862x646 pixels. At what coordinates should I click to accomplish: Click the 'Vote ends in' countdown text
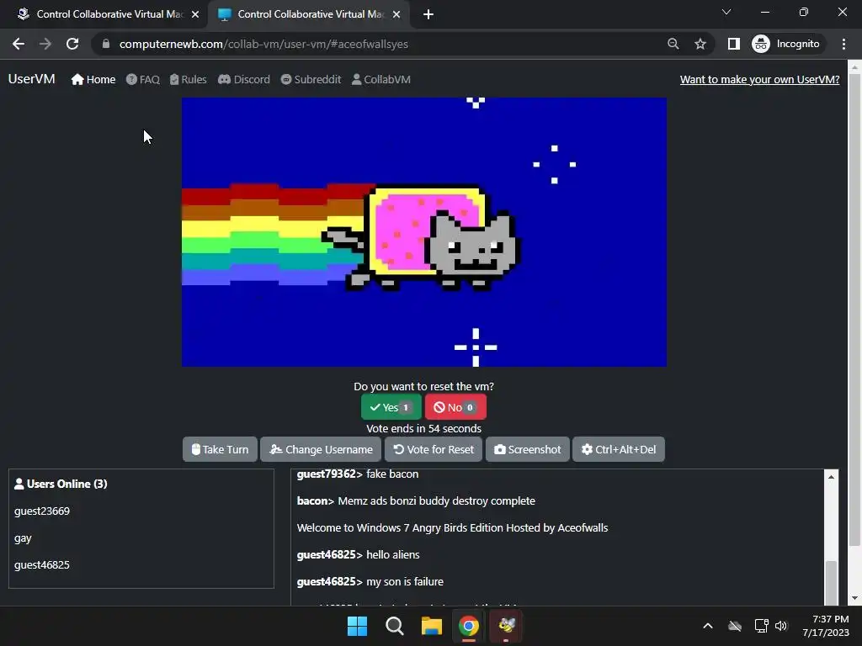point(424,428)
